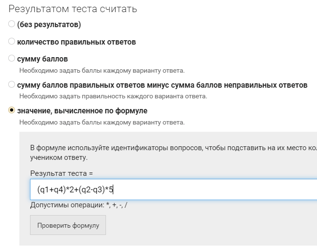Click the "Результат теста =" field label
Screen dimensions: 317x249
click(x=61, y=173)
